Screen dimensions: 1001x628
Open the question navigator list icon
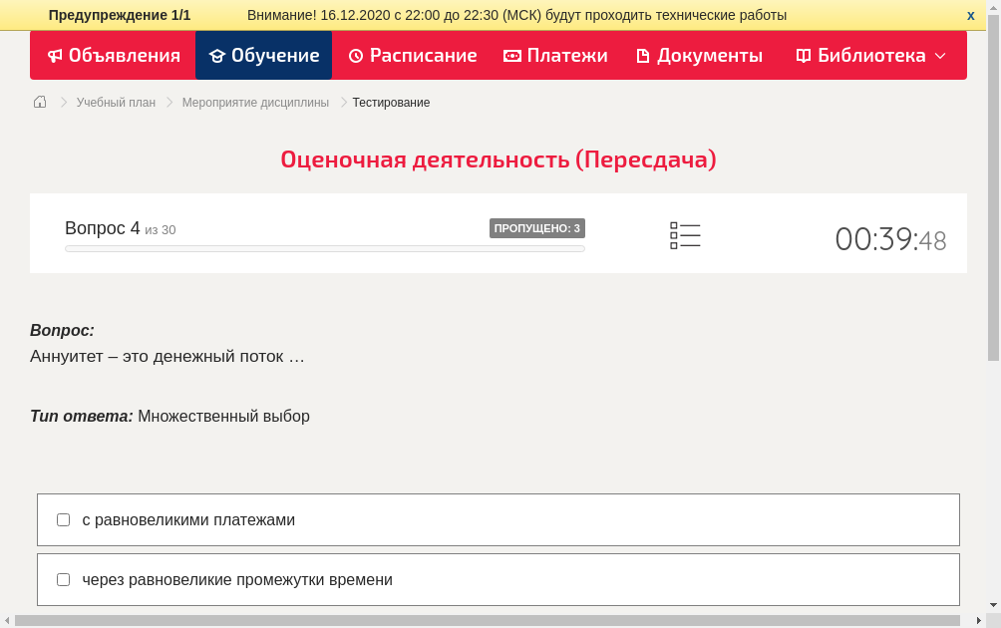tap(685, 234)
